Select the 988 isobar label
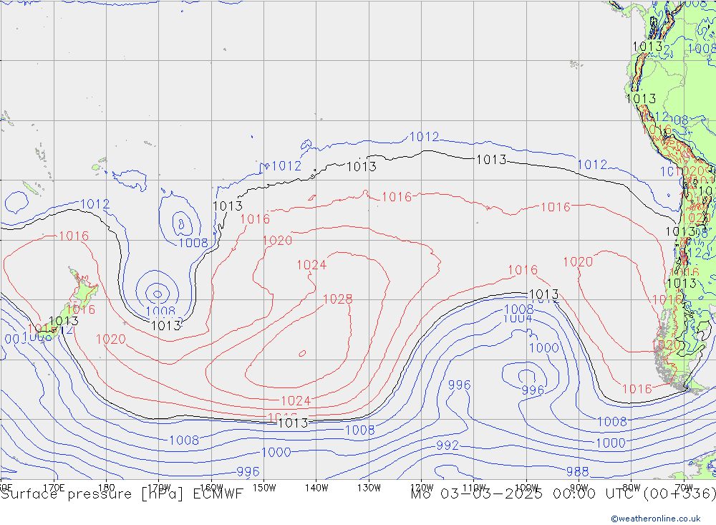The image size is (716, 525). [577, 471]
